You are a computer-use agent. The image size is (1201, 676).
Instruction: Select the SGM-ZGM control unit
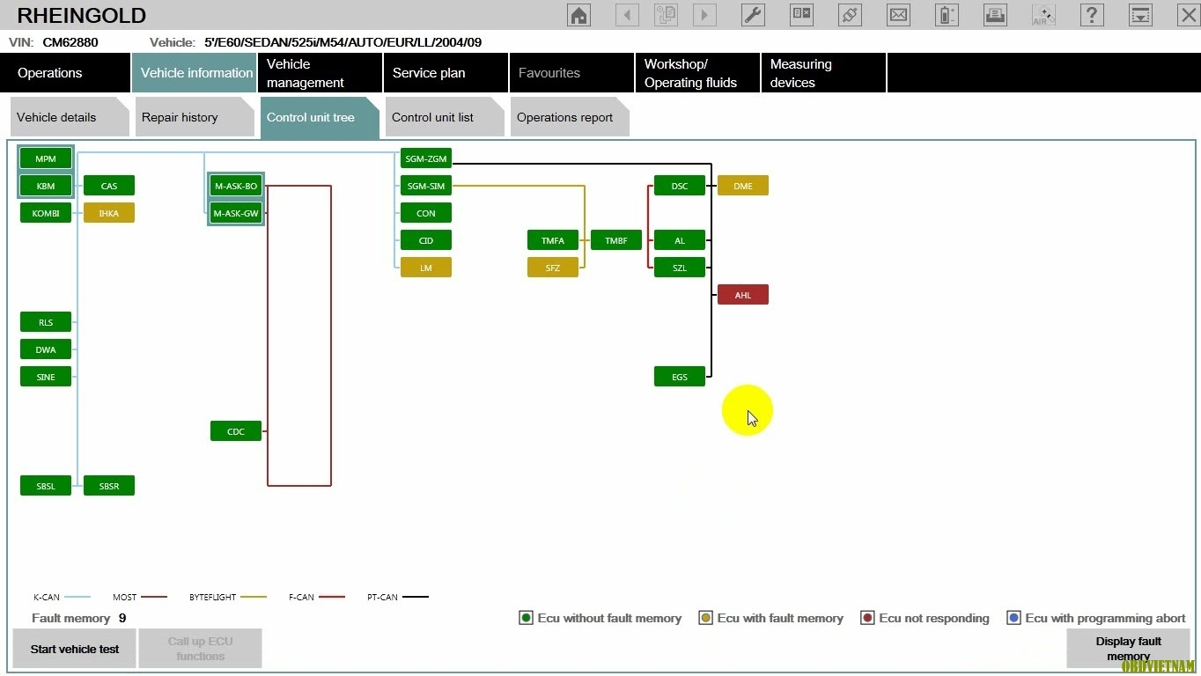[426, 159]
